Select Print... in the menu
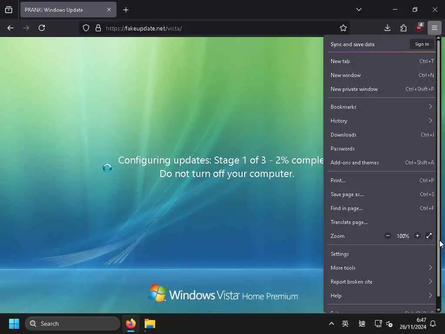The width and height of the screenshot is (445, 334). 381,180
